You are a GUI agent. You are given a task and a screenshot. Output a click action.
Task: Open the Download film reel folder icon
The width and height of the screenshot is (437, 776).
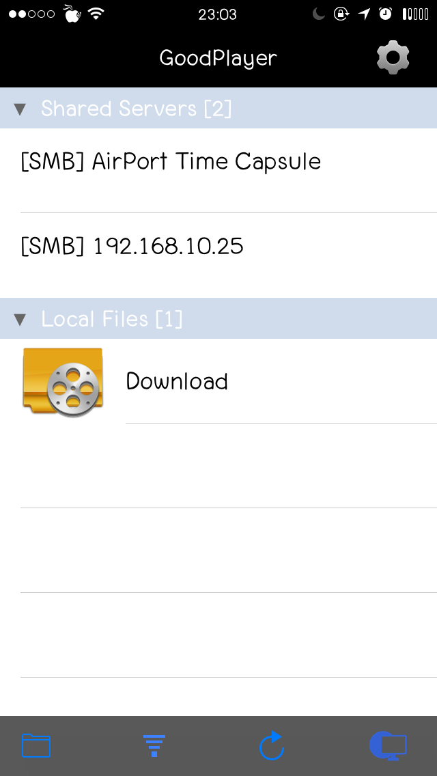click(62, 381)
